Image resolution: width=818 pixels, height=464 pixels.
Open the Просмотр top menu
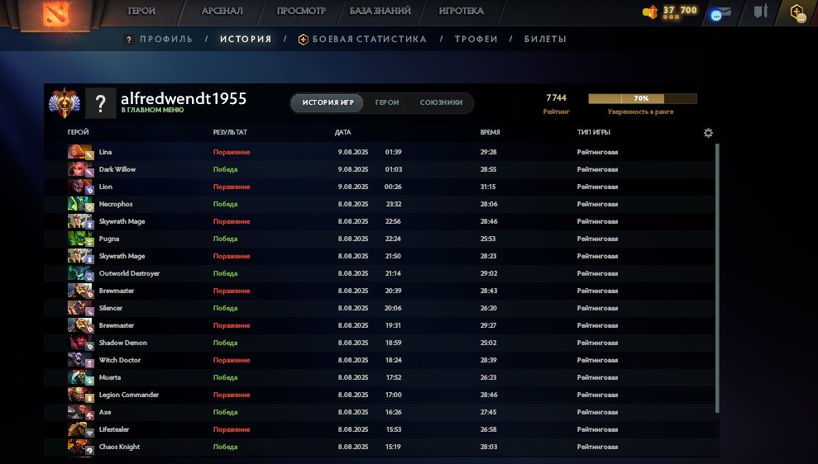tap(301, 11)
